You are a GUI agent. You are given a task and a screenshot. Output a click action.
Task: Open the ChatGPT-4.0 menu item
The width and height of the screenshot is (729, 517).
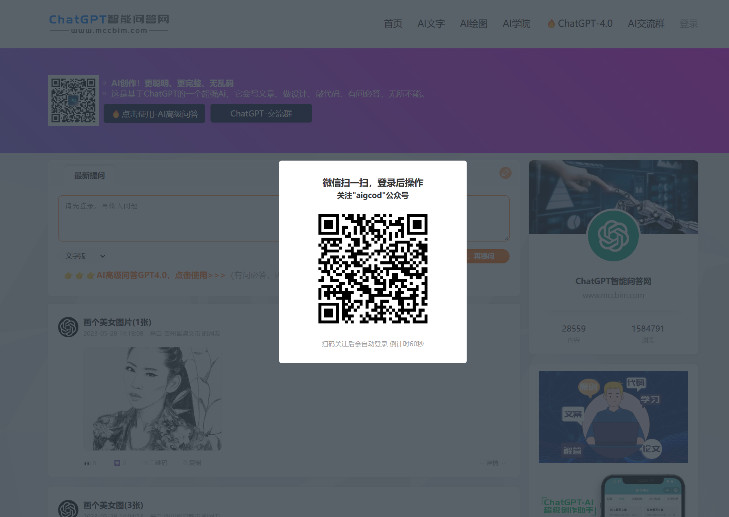tap(580, 24)
